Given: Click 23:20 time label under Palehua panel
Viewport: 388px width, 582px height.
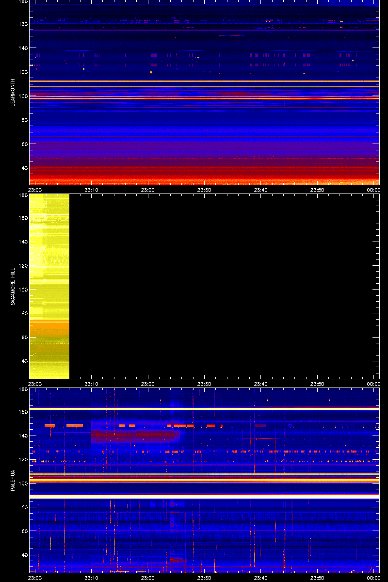Looking at the screenshot, I should coord(148,578).
